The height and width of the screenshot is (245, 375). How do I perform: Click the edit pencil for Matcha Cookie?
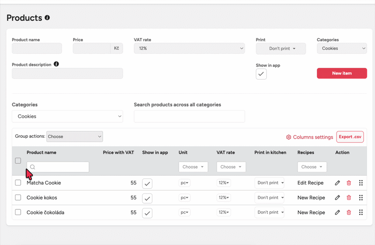point(337,183)
